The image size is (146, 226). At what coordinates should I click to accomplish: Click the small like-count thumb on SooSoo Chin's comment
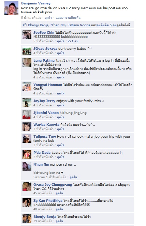pyautogui.click(x=69, y=41)
